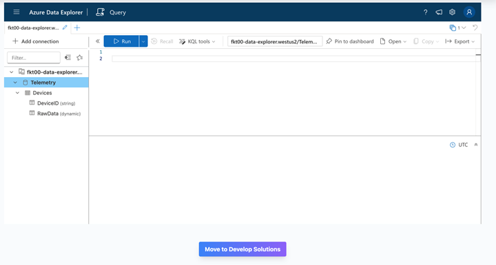Click Add connection

pos(35,41)
